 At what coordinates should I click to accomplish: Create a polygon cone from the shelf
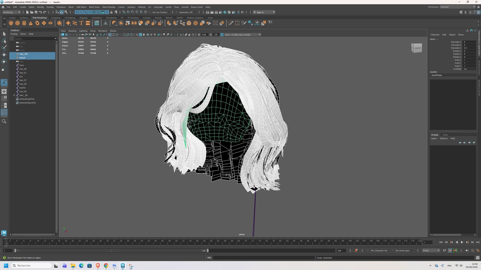pos(31,23)
